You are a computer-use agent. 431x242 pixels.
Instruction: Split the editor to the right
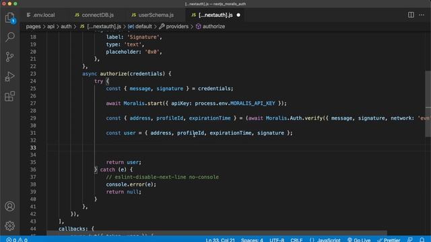coord(411,15)
